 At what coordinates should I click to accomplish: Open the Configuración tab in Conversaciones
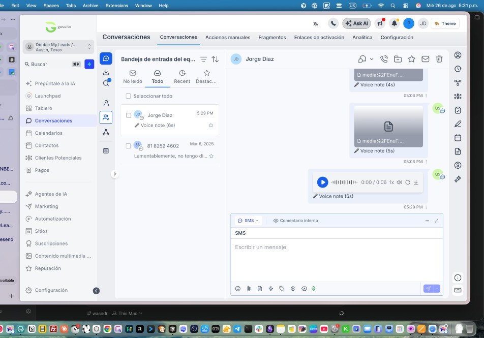pyautogui.click(x=397, y=37)
